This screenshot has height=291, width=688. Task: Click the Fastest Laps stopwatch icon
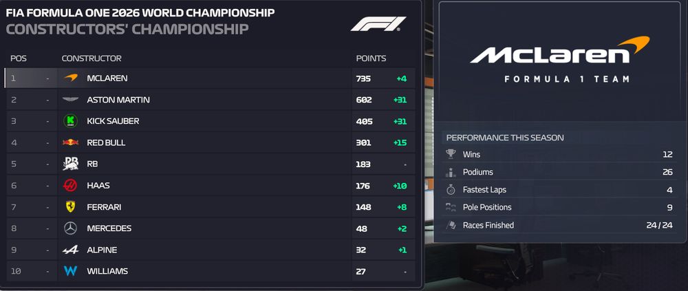pyautogui.click(x=451, y=190)
